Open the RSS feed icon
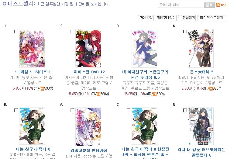The image size is (234, 159). click(222, 5)
